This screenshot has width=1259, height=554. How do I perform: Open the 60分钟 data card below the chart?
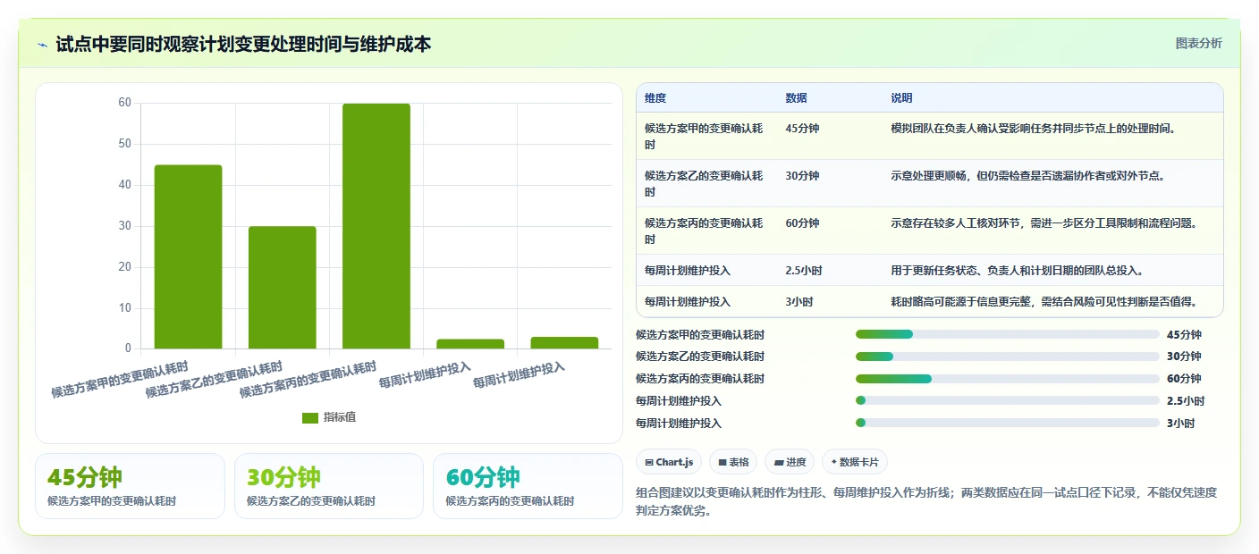click(528, 486)
